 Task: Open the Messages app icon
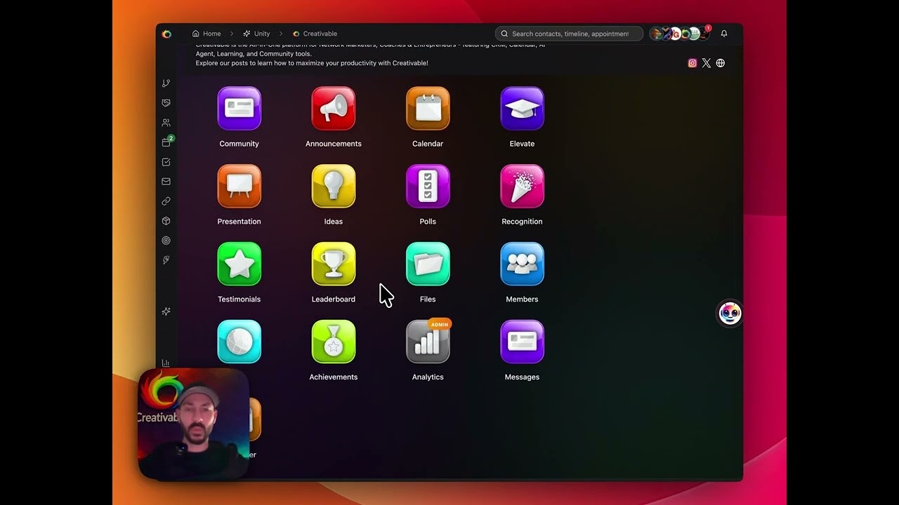click(522, 342)
